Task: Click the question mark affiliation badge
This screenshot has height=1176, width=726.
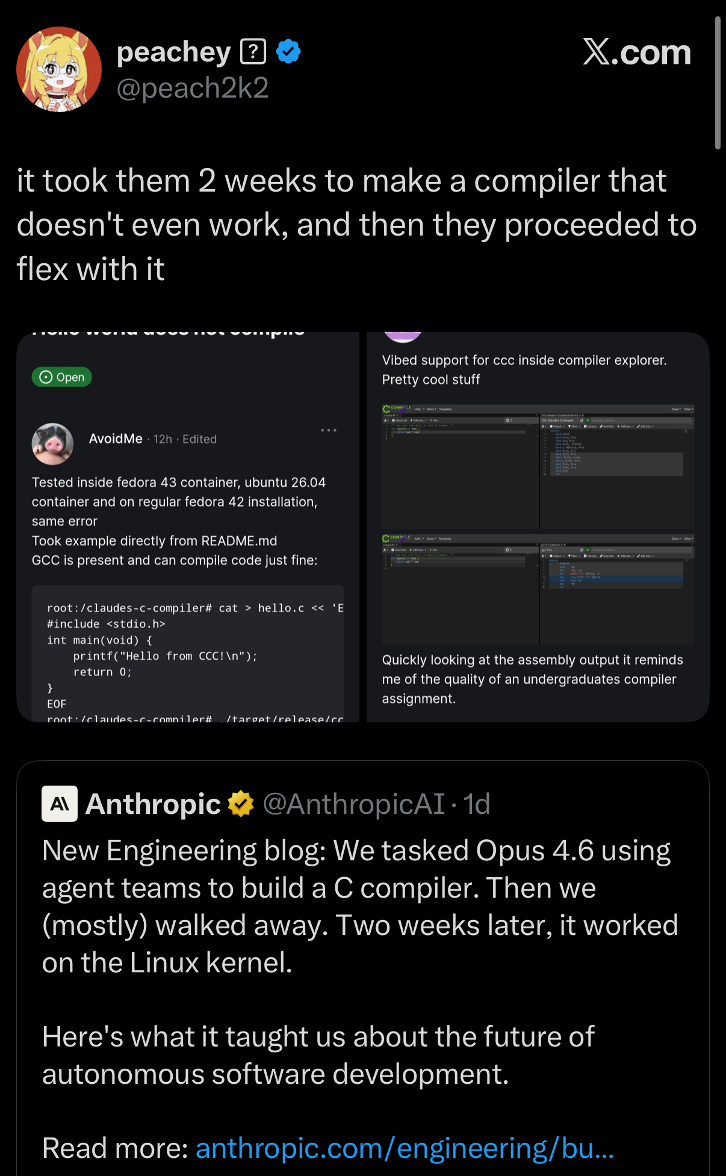Action: pos(253,52)
